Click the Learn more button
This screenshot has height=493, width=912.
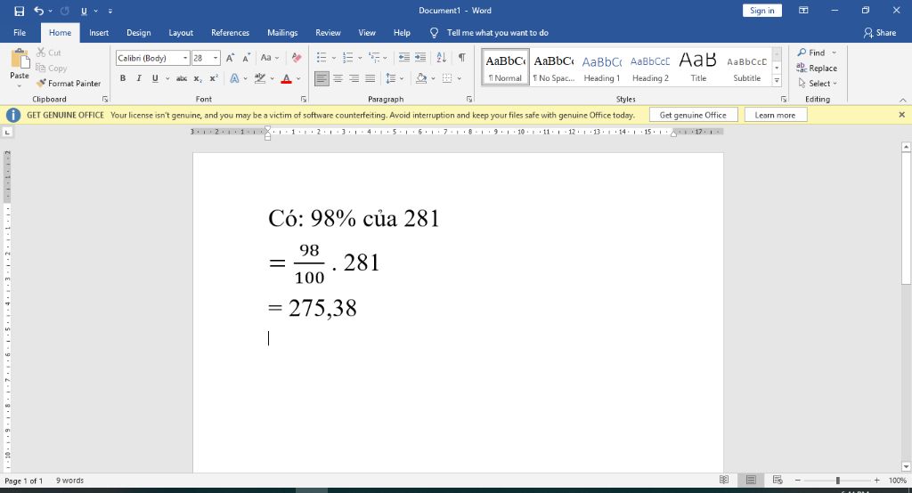point(775,115)
